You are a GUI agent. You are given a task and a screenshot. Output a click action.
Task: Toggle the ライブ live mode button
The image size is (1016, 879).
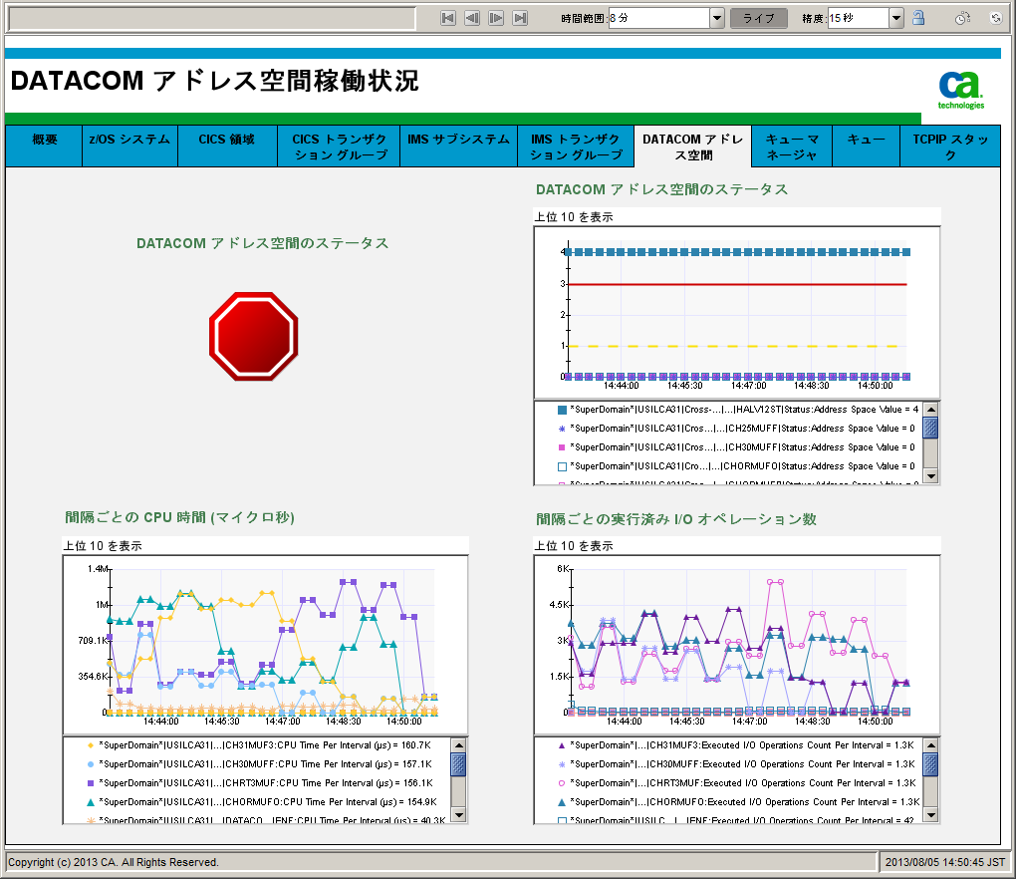pos(758,17)
